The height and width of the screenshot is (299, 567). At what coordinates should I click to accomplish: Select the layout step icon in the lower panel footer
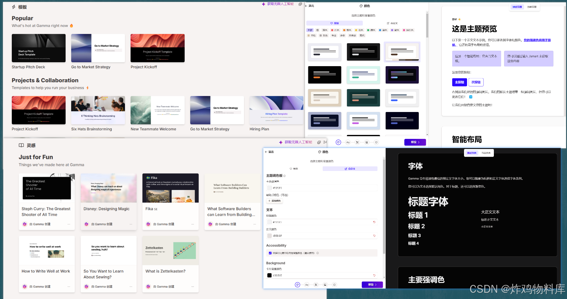click(316, 285)
